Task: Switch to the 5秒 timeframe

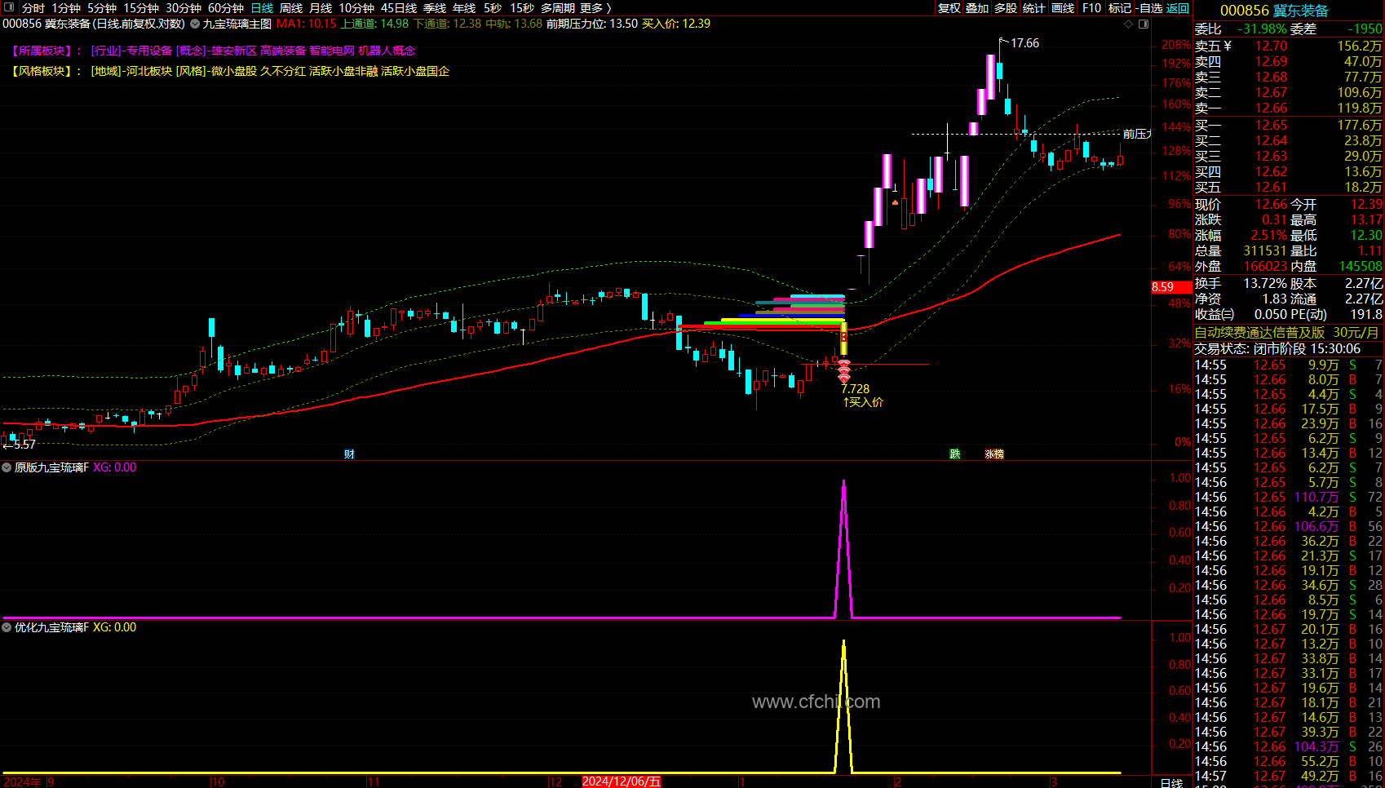Action: [x=493, y=8]
